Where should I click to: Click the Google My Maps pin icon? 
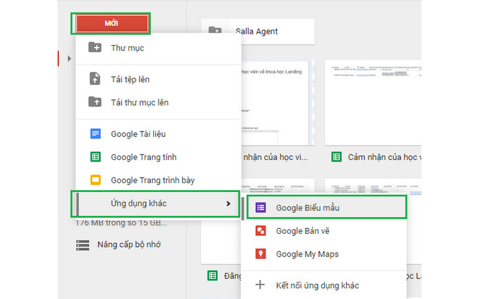coord(260,253)
